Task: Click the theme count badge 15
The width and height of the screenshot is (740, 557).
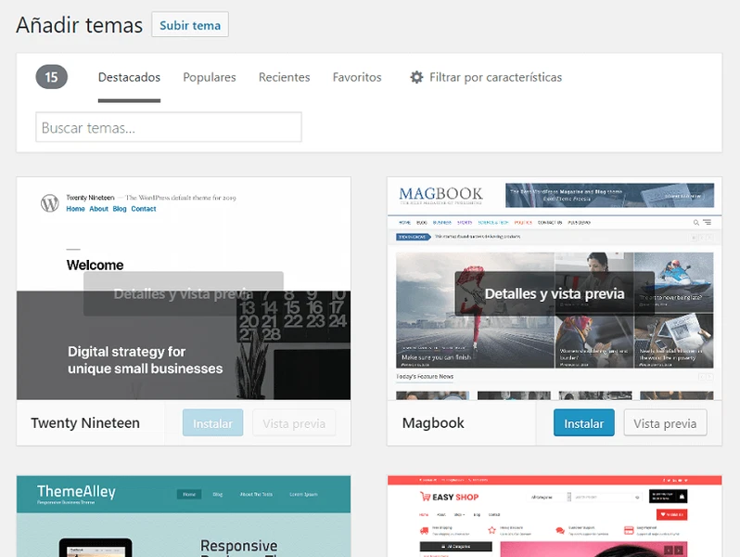Action: (51, 77)
